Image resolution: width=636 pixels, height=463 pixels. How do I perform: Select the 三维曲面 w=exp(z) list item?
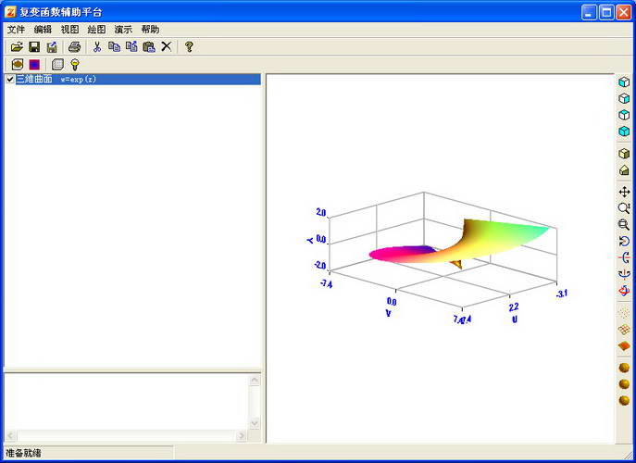point(132,79)
